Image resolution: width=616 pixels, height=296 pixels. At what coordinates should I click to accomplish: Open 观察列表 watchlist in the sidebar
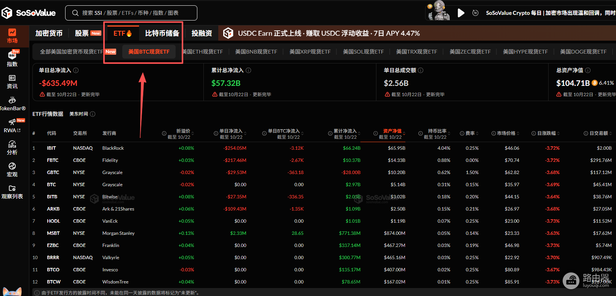12,192
